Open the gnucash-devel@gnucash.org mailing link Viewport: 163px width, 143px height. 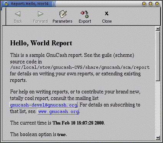pyautogui.click(x=43, y=105)
